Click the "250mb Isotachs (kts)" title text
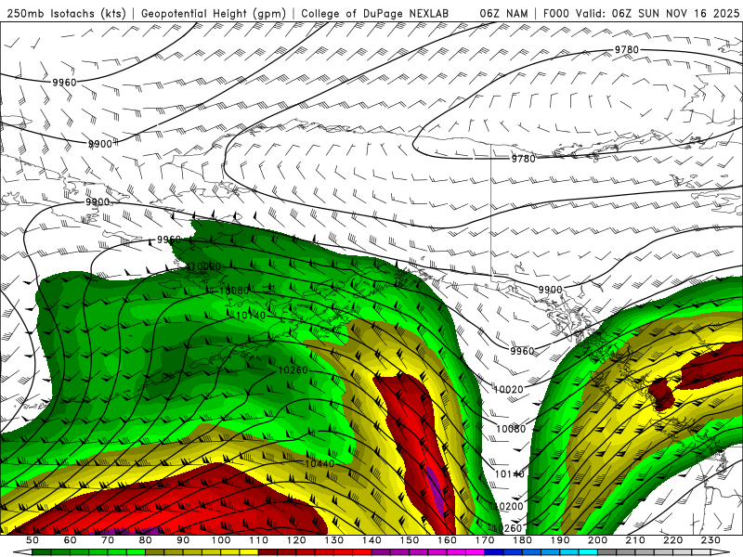743x557 pixels. (66, 13)
